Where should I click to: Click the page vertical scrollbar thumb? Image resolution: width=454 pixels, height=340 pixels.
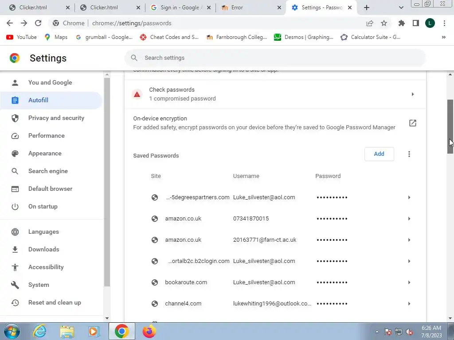click(x=450, y=127)
